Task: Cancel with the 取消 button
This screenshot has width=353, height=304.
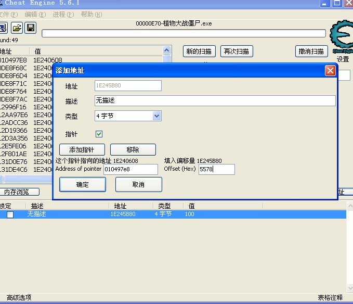Action: (138, 185)
